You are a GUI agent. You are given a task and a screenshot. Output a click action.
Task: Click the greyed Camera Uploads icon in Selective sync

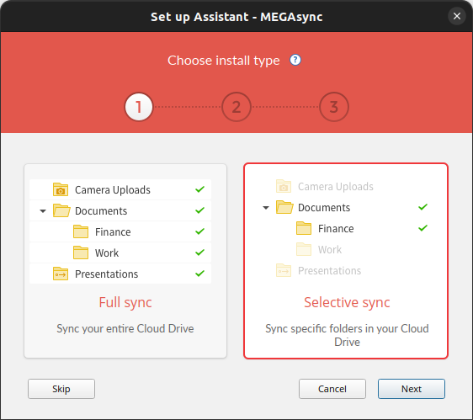[284, 186]
